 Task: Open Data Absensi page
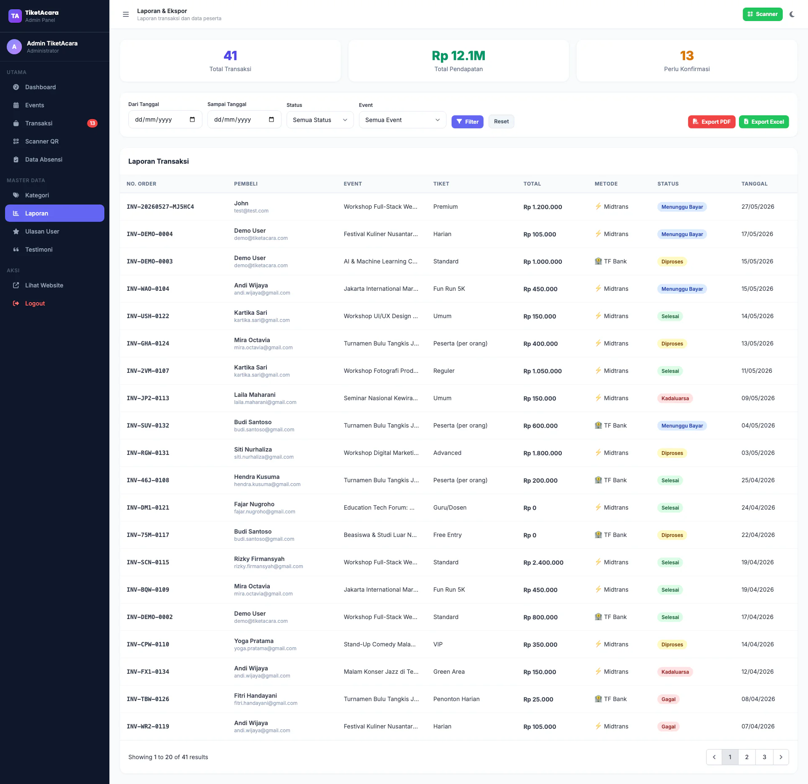pos(55,159)
